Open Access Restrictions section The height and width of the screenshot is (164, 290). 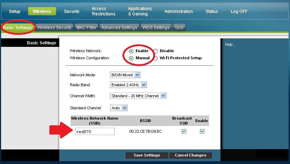click(x=104, y=11)
